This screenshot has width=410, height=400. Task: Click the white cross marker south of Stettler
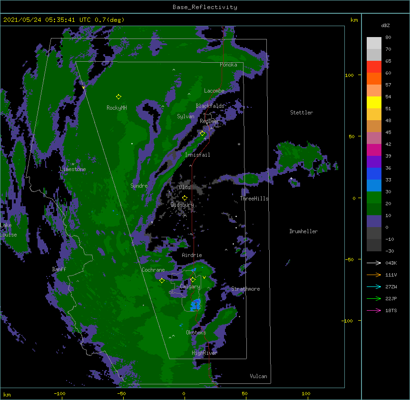[x=291, y=179]
